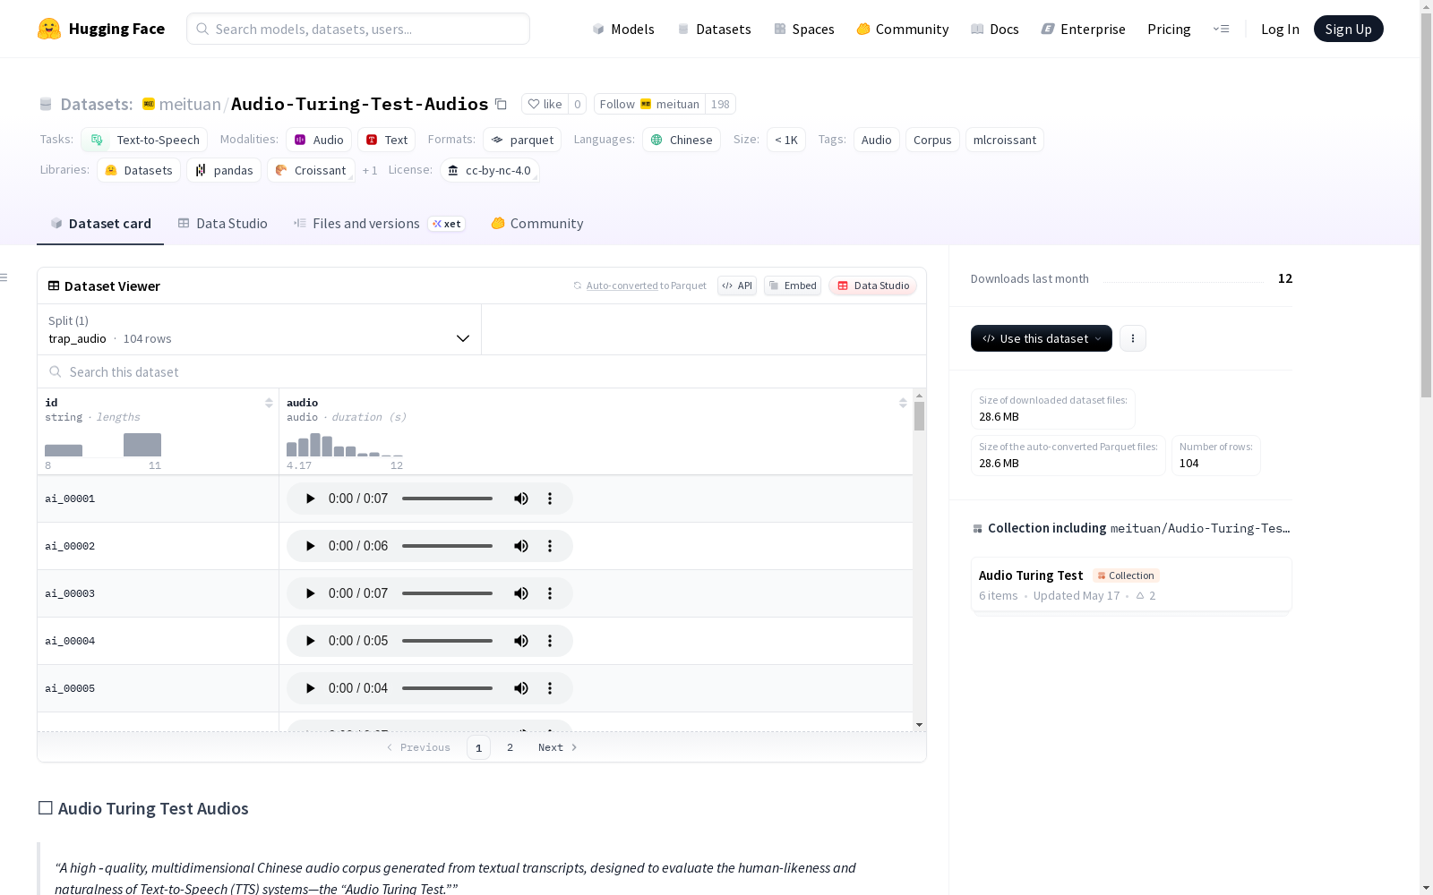Focus the Search this dataset field

point(482,371)
